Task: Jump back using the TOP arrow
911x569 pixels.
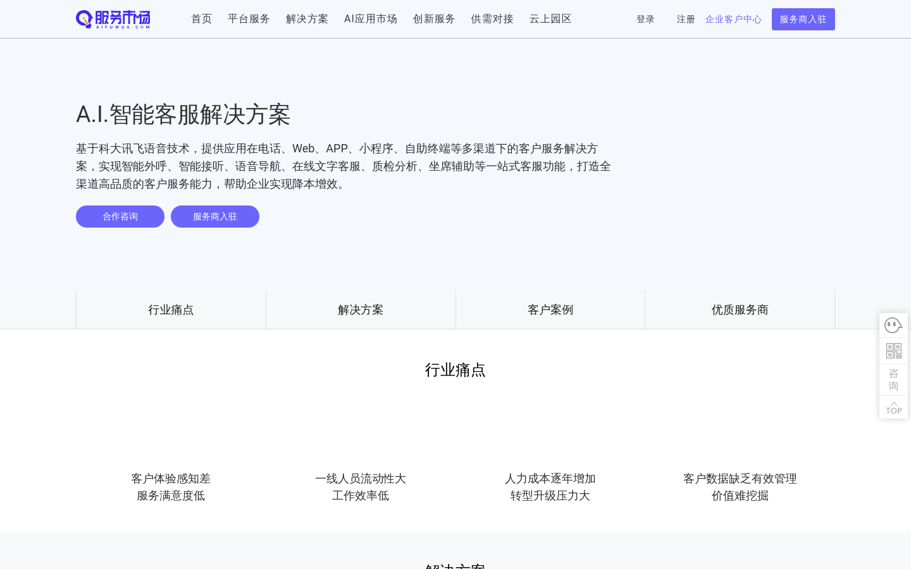Action: click(893, 408)
